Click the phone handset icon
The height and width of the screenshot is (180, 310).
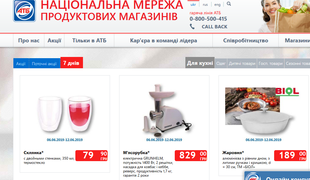(192, 26)
